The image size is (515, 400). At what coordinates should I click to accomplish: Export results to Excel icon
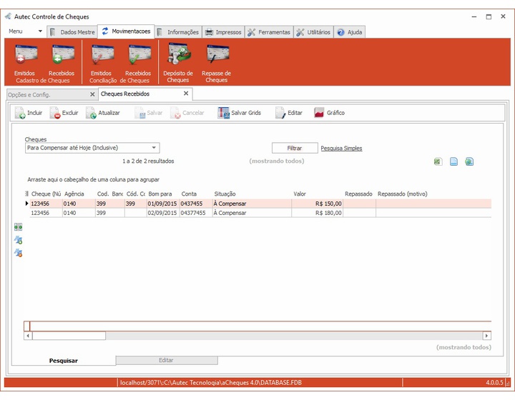[438, 161]
